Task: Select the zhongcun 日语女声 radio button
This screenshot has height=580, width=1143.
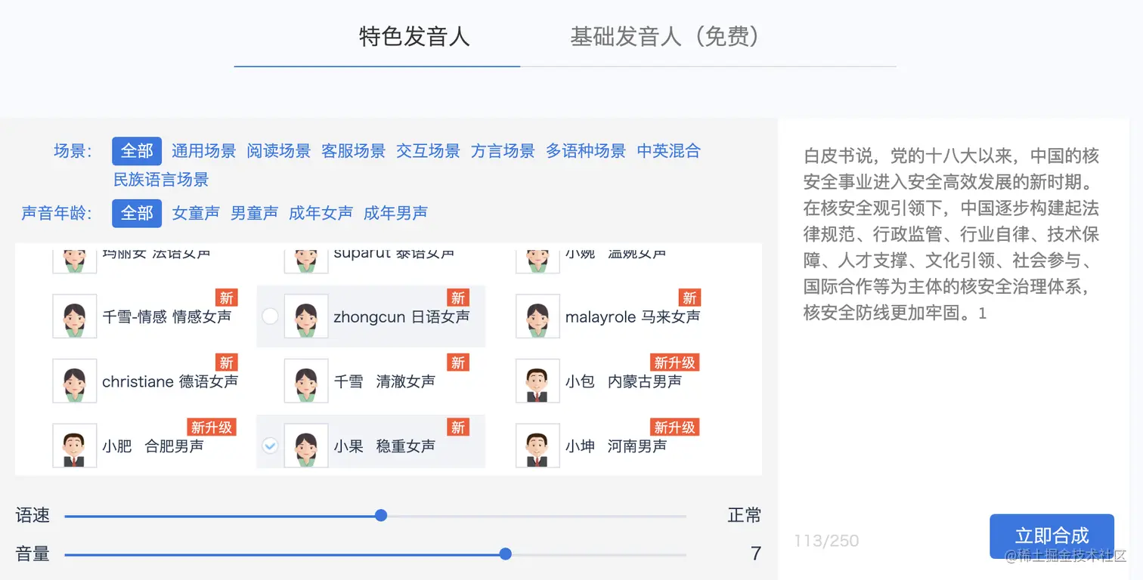Action: tap(270, 316)
